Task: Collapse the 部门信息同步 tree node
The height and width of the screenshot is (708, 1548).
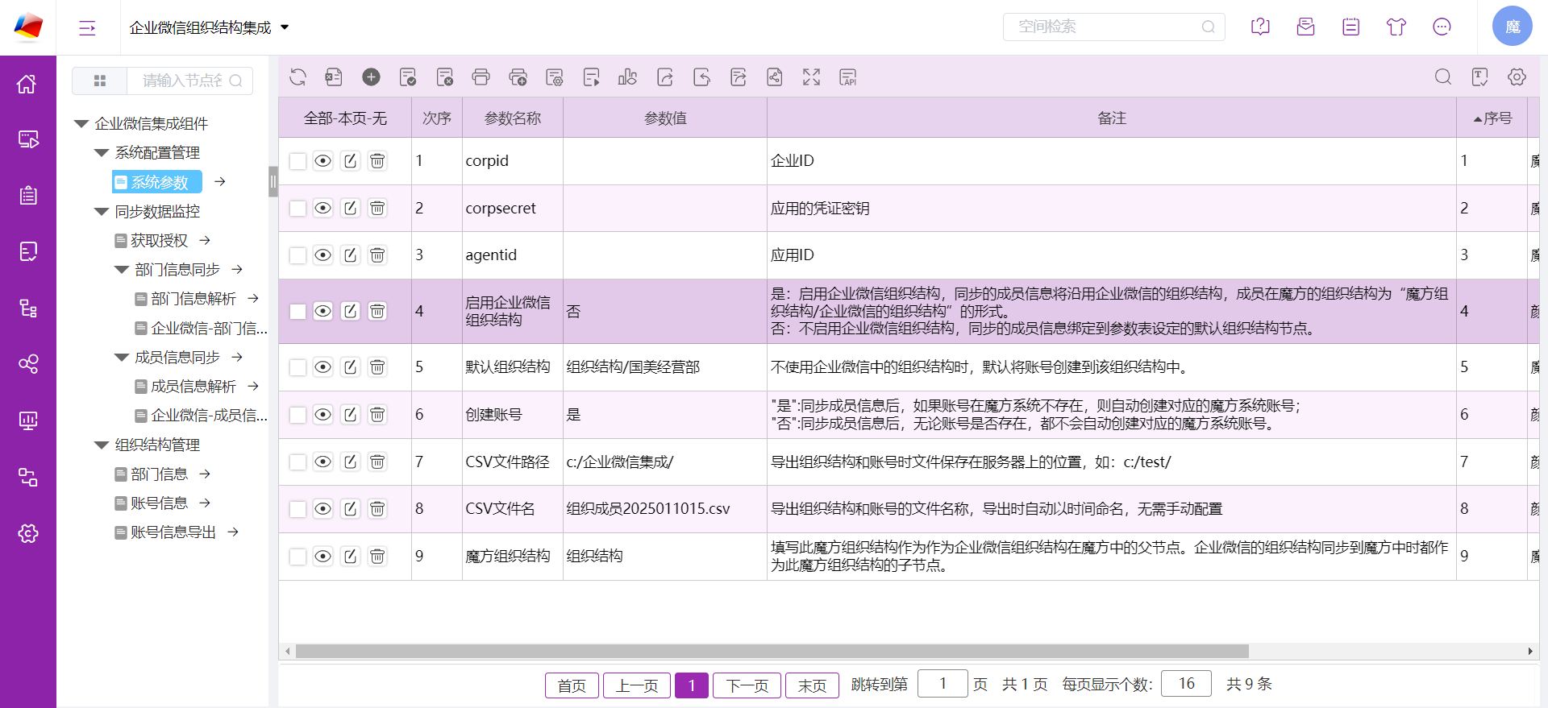Action: [x=121, y=270]
